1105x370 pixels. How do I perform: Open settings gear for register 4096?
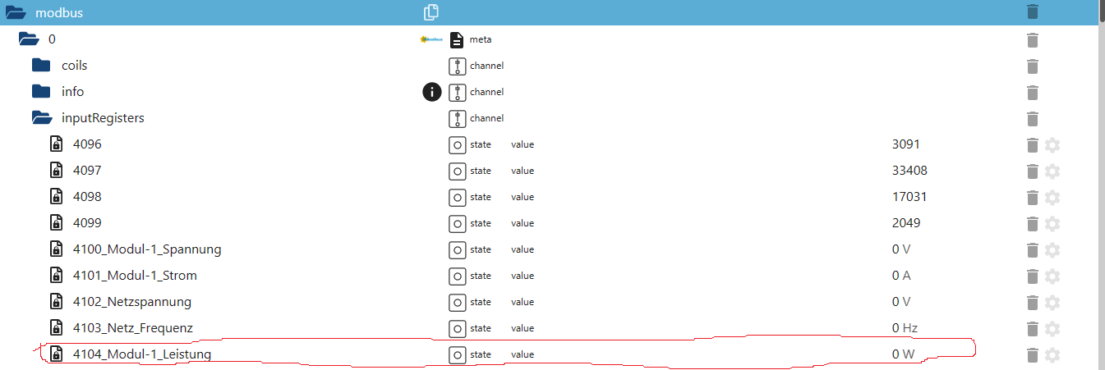click(x=1052, y=145)
